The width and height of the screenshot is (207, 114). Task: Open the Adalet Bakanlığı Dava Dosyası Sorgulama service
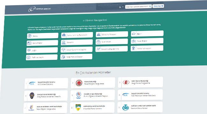point(93,83)
